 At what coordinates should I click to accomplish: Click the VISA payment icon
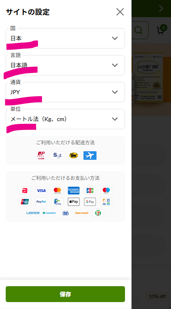tap(41, 190)
